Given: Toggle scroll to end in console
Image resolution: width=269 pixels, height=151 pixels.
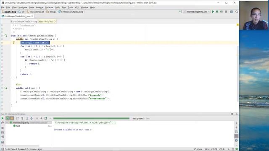Looking at the screenshot, I should tap(236, 136).
